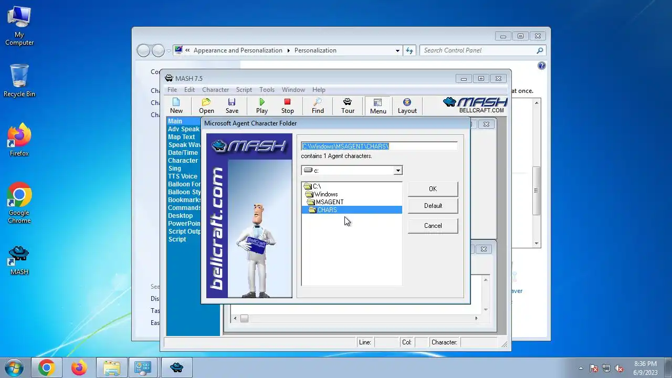672x378 pixels.
Task: Select Map Text in side list
Action: tap(182, 137)
